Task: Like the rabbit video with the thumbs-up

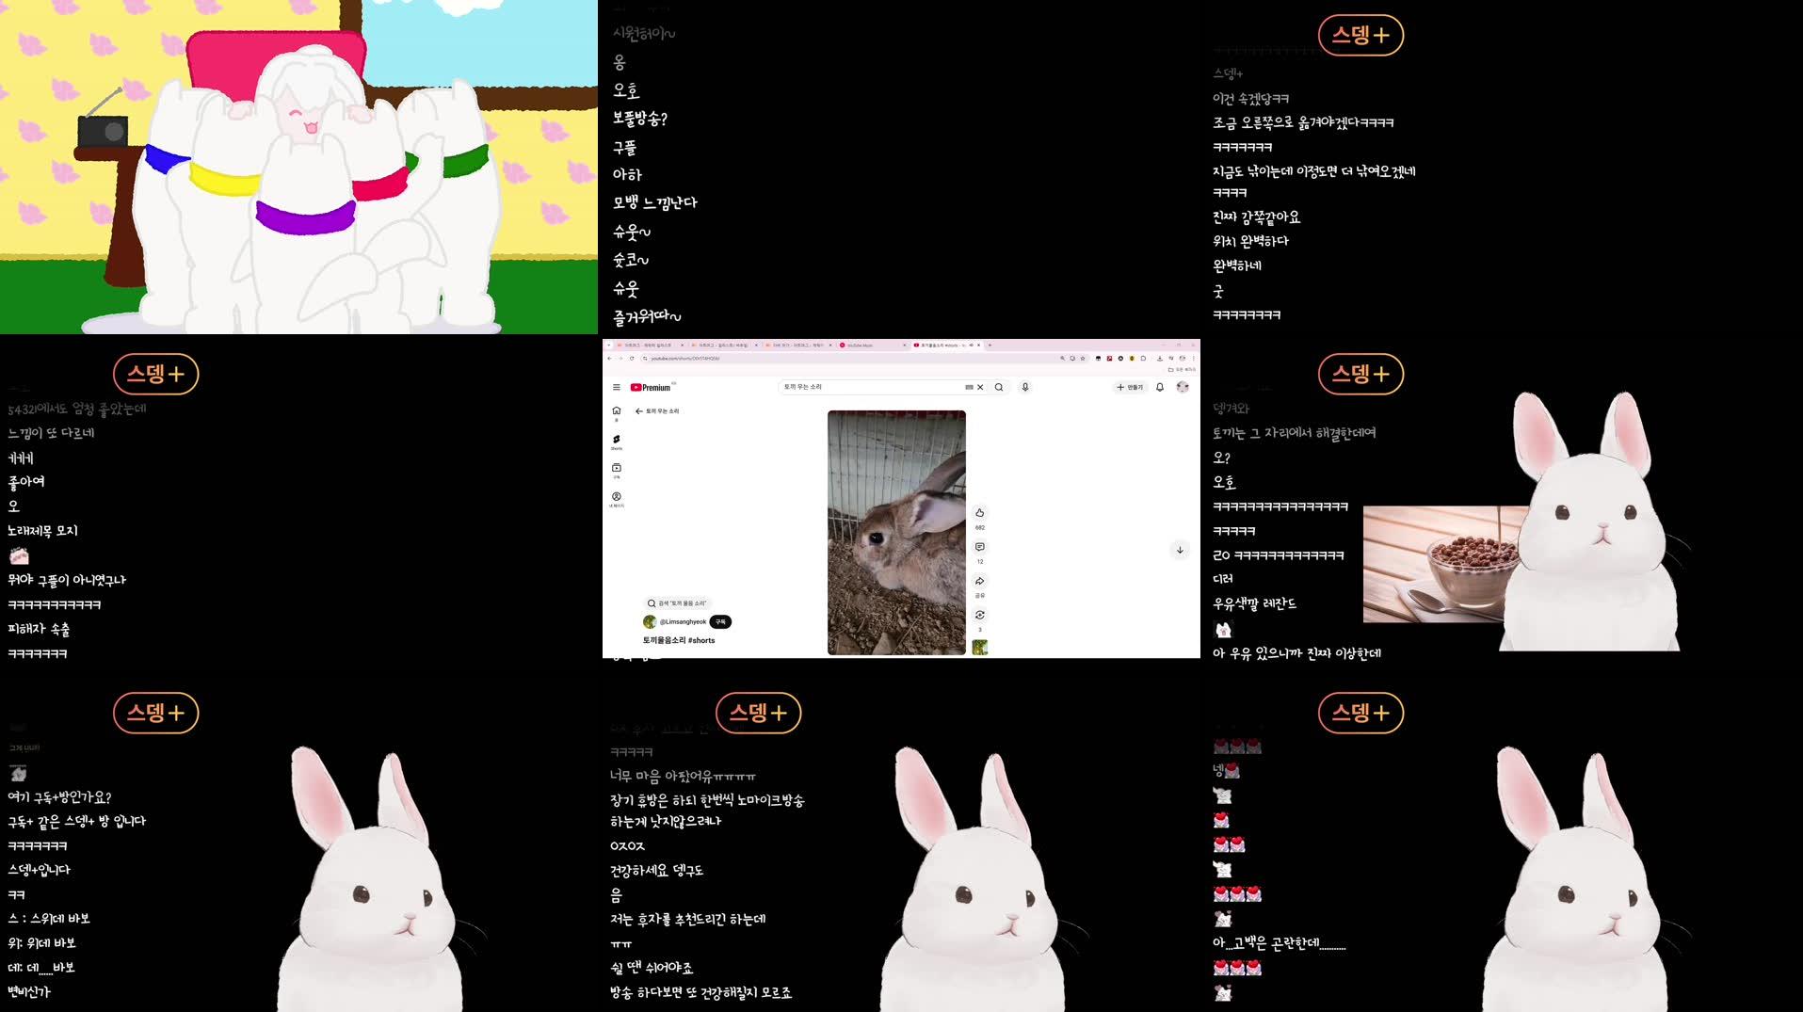Action: [x=980, y=513]
